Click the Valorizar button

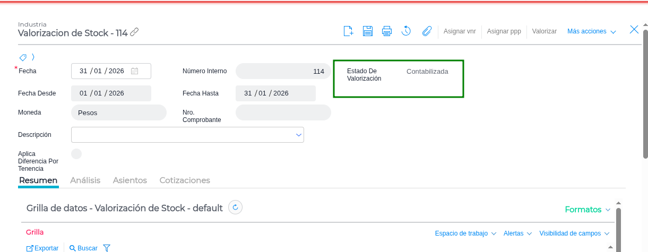click(544, 31)
